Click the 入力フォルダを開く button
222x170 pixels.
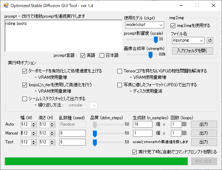click(193, 51)
